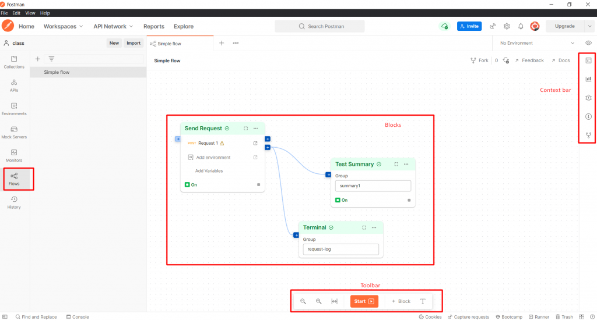The image size is (597, 321).
Task: Open Request 1 in new tab icon
Action: 255,143
